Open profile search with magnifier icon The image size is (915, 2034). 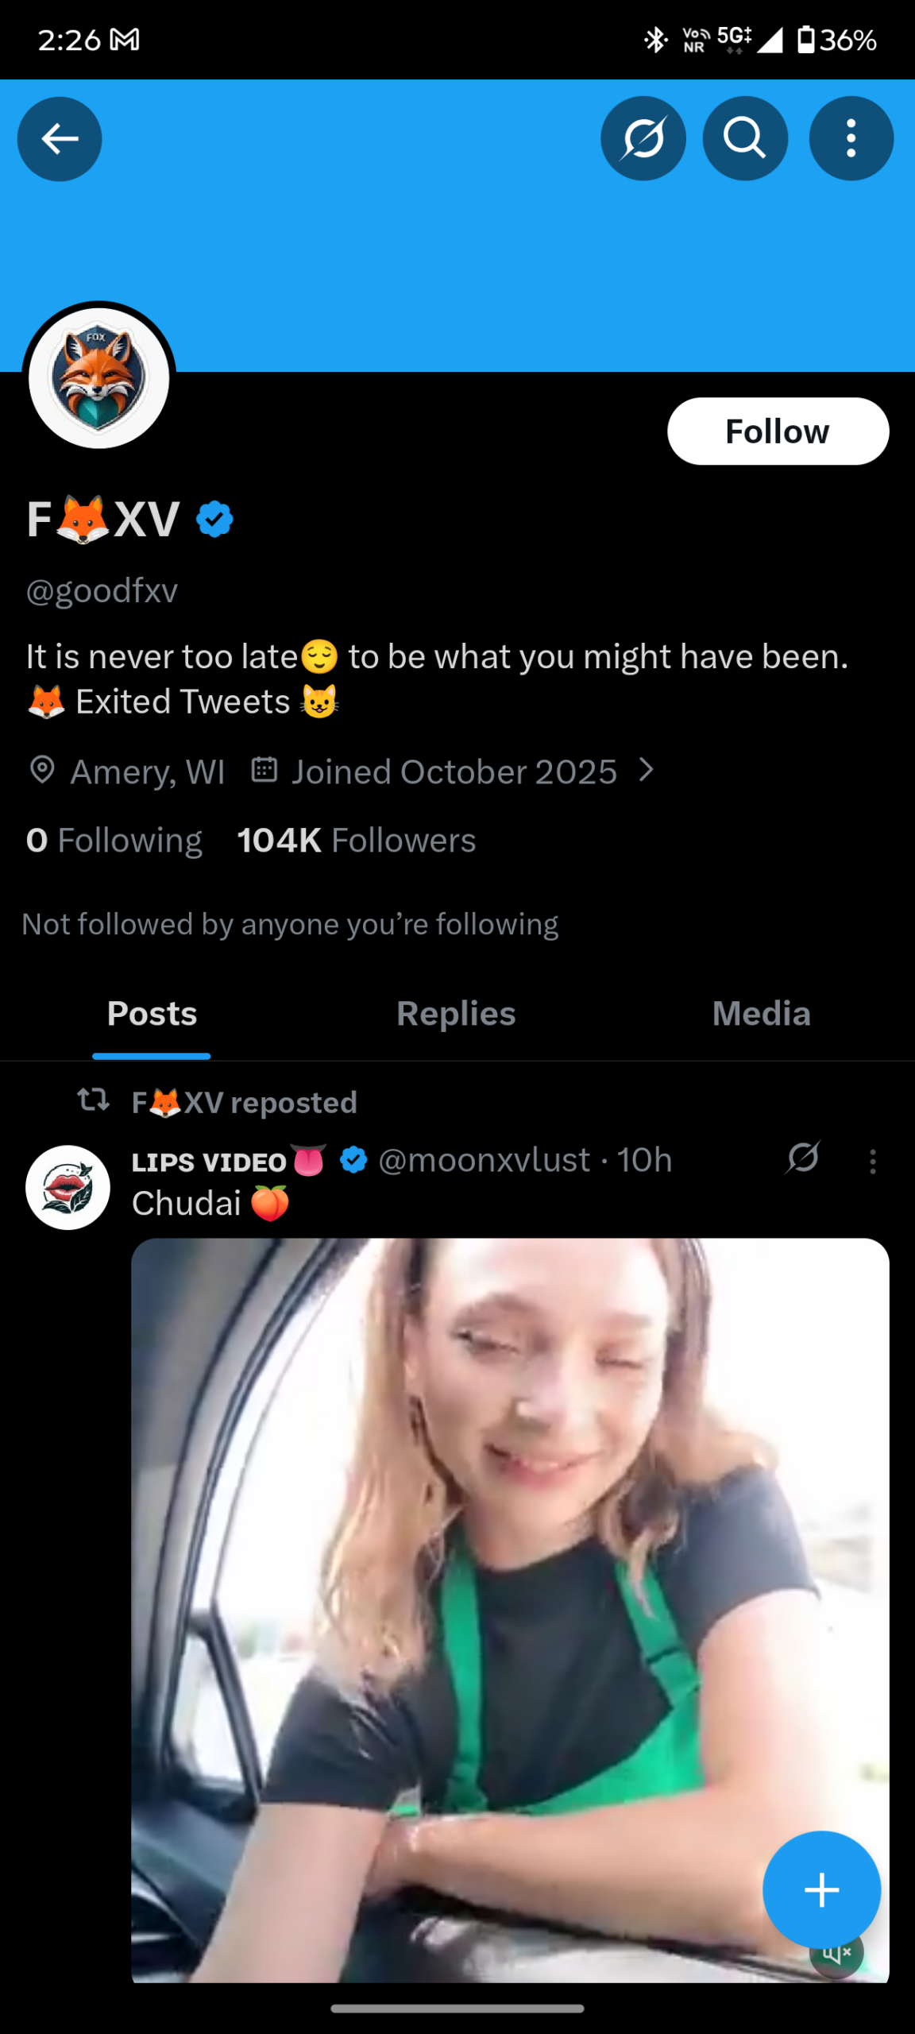745,139
